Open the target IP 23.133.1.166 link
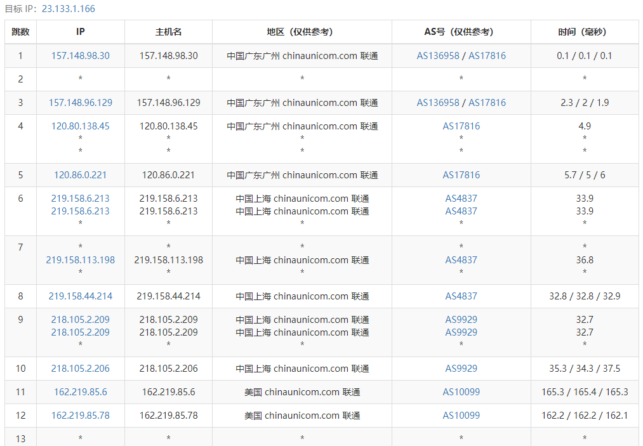 (69, 9)
